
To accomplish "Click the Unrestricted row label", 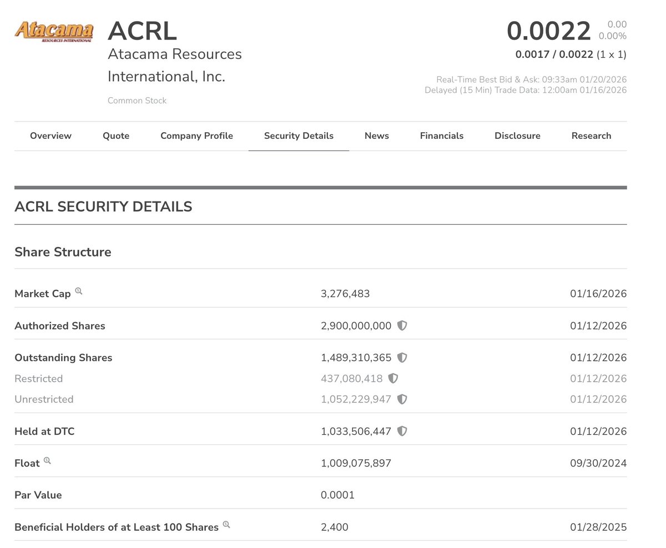I will (x=44, y=399).
